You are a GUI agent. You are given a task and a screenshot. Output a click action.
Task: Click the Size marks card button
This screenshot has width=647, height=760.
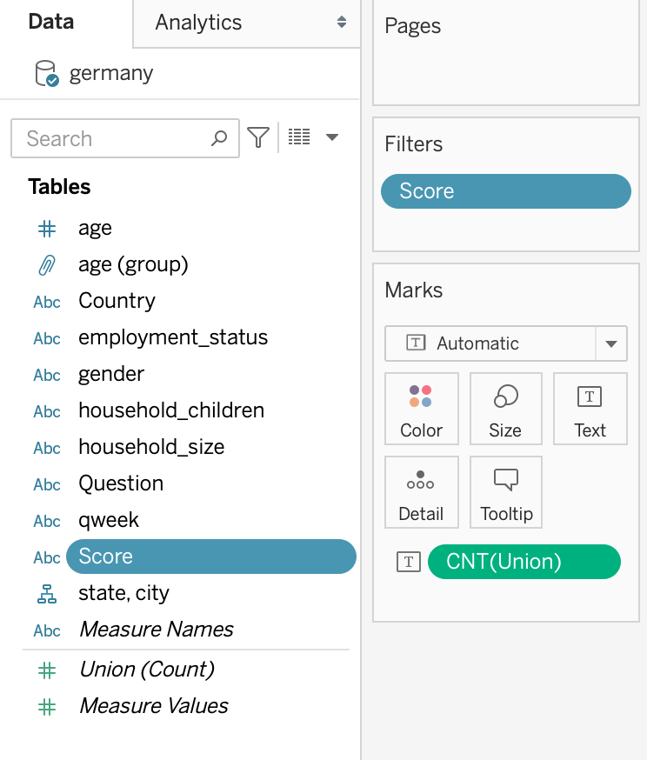coord(505,409)
